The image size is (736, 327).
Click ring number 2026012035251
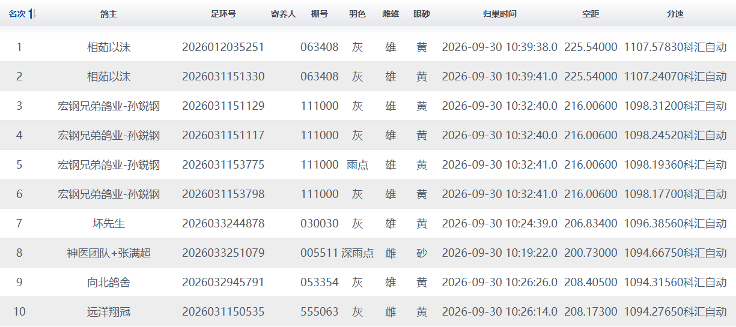[x=224, y=47]
